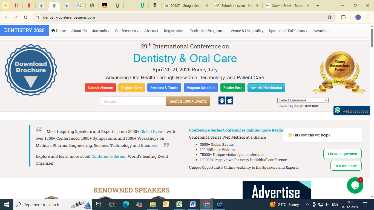Open the tab search dropdown arrow

point(5,5)
